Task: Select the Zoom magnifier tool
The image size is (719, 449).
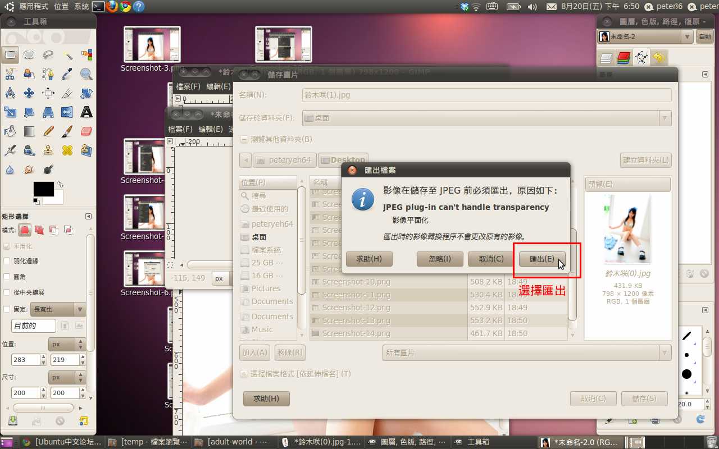Action: point(87,74)
